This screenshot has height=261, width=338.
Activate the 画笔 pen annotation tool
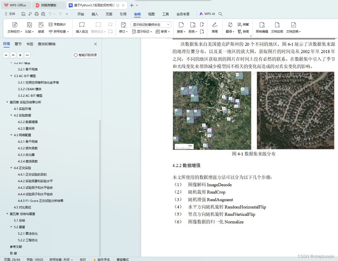pos(215,28)
